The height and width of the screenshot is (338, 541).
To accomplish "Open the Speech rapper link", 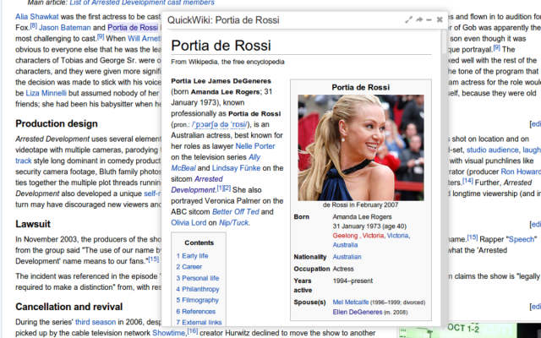I will 521,239.
